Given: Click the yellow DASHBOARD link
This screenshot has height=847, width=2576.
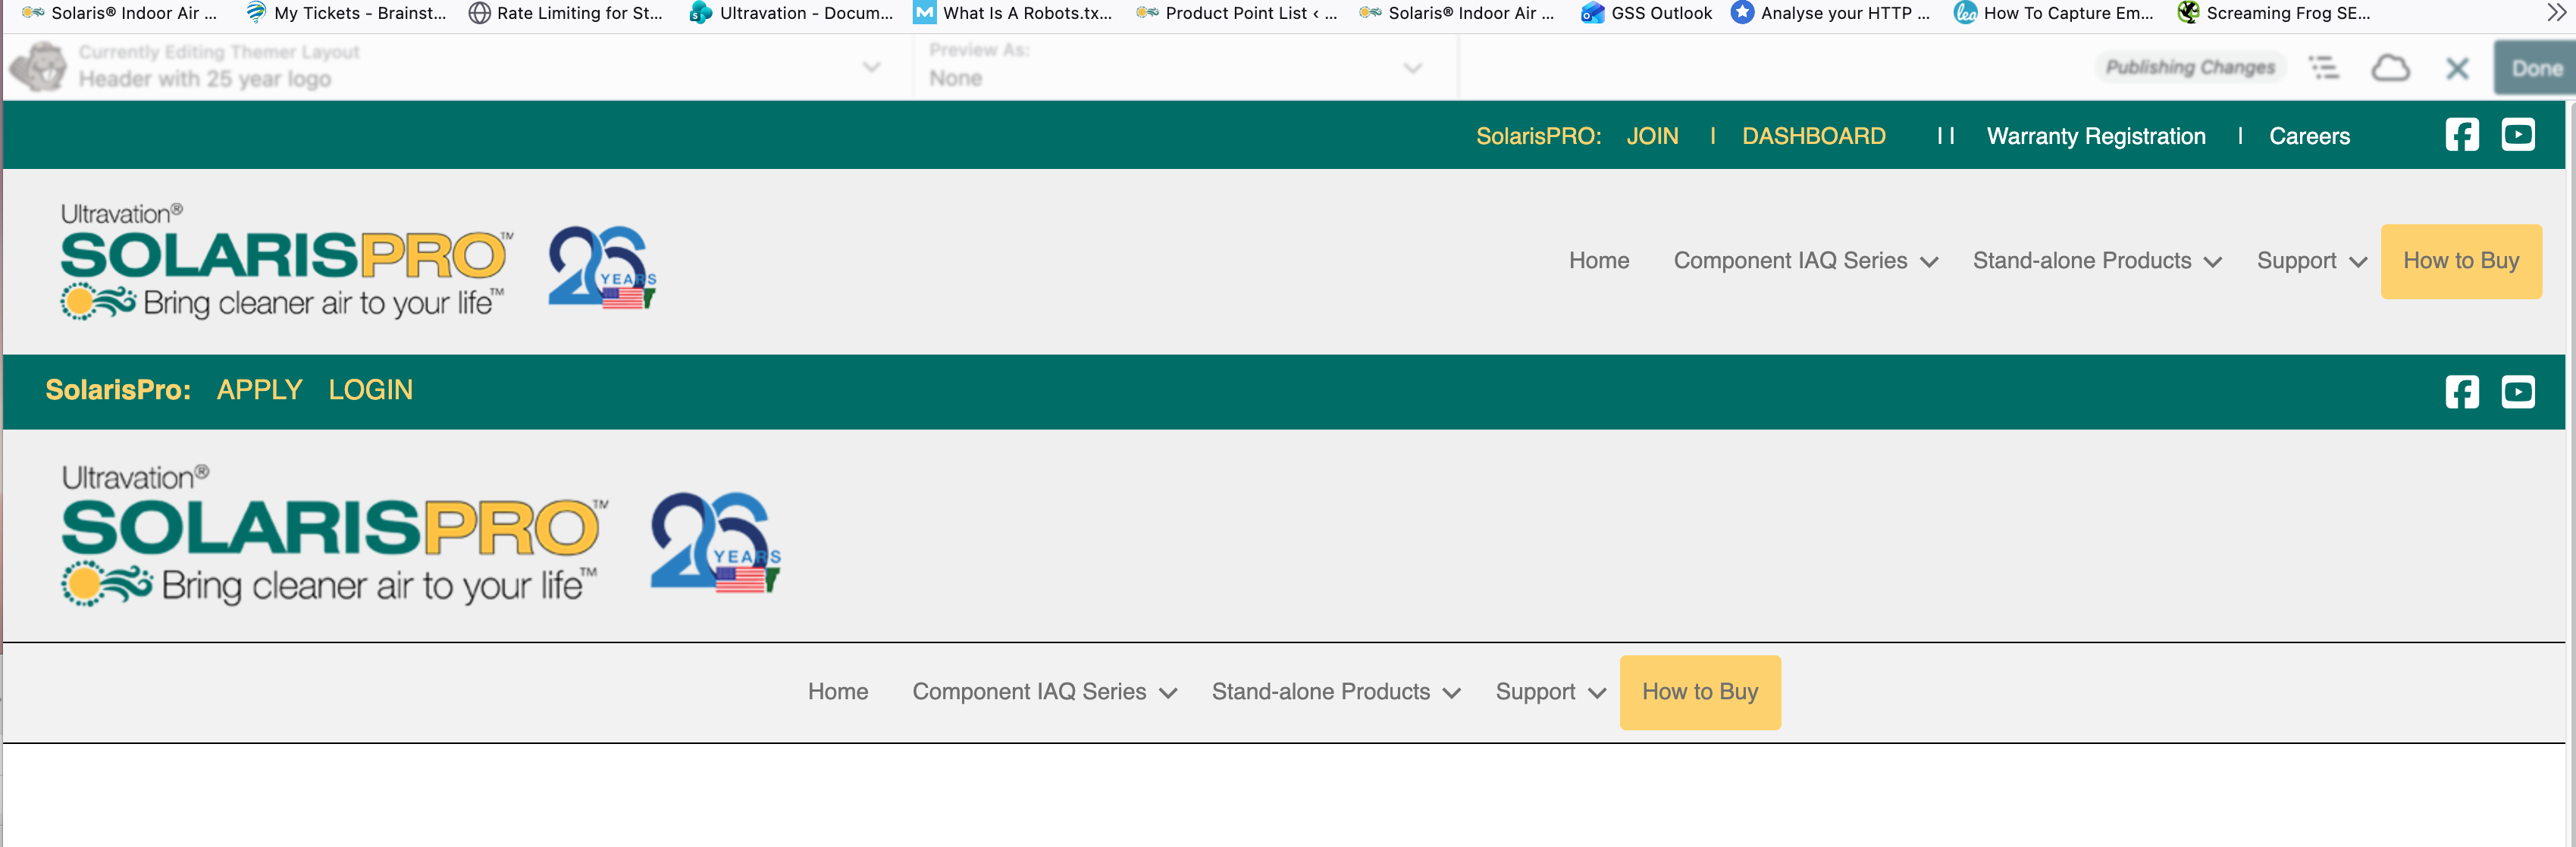Looking at the screenshot, I should click(x=1813, y=136).
